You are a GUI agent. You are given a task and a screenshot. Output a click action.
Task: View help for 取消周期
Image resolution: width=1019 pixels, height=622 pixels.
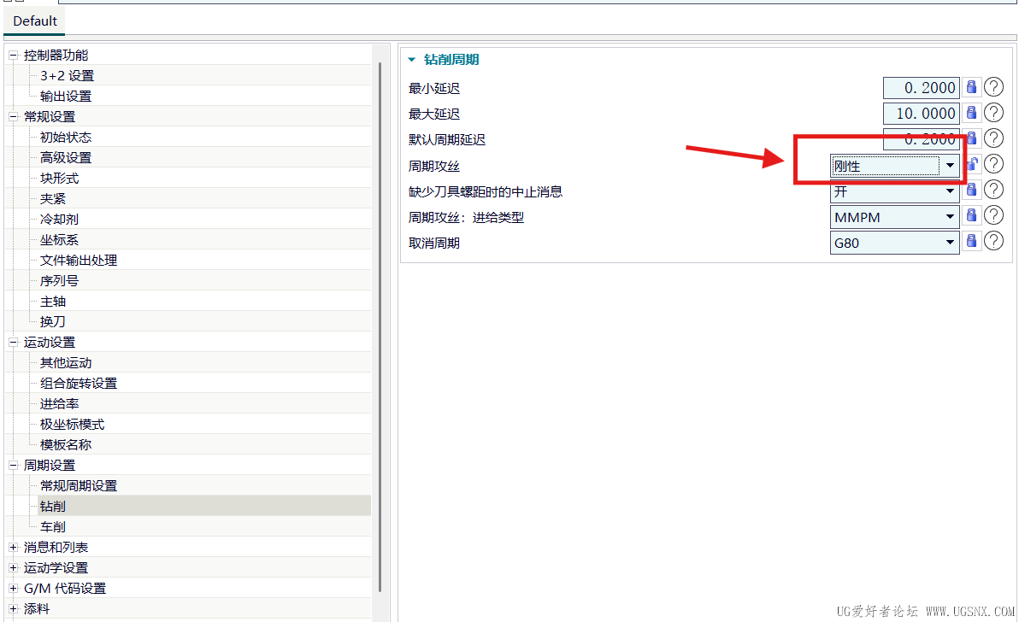(x=993, y=241)
